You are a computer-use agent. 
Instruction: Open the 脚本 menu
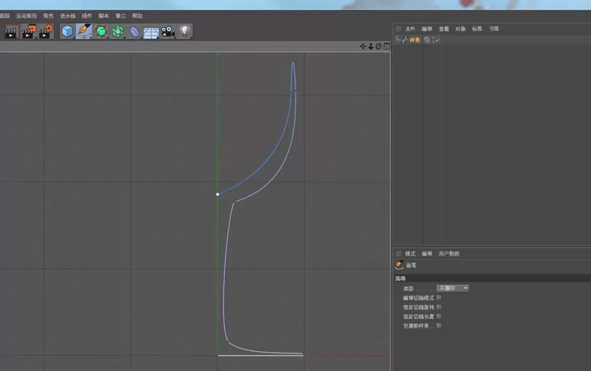coord(103,16)
